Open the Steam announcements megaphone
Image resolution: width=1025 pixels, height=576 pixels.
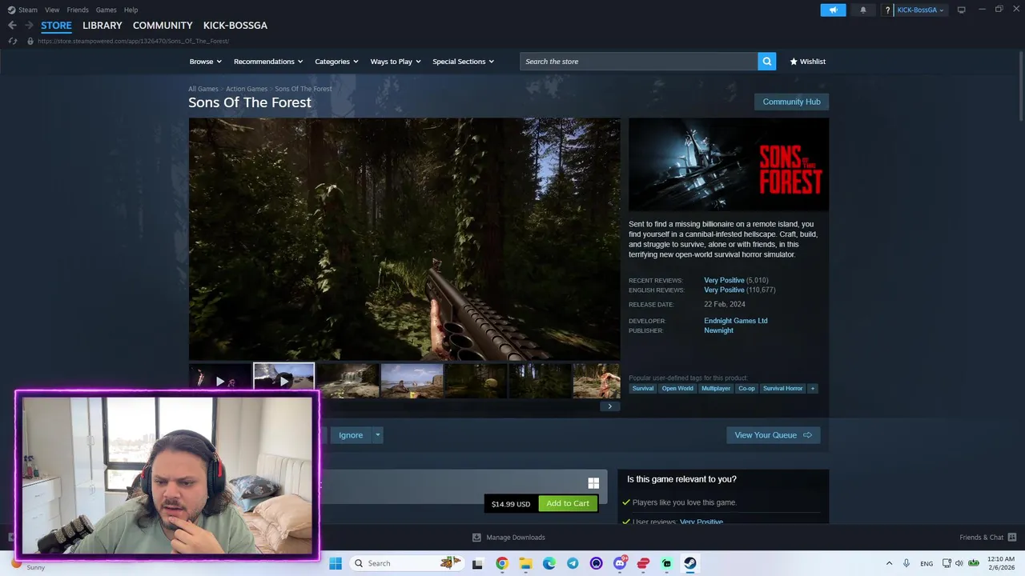[x=833, y=10]
